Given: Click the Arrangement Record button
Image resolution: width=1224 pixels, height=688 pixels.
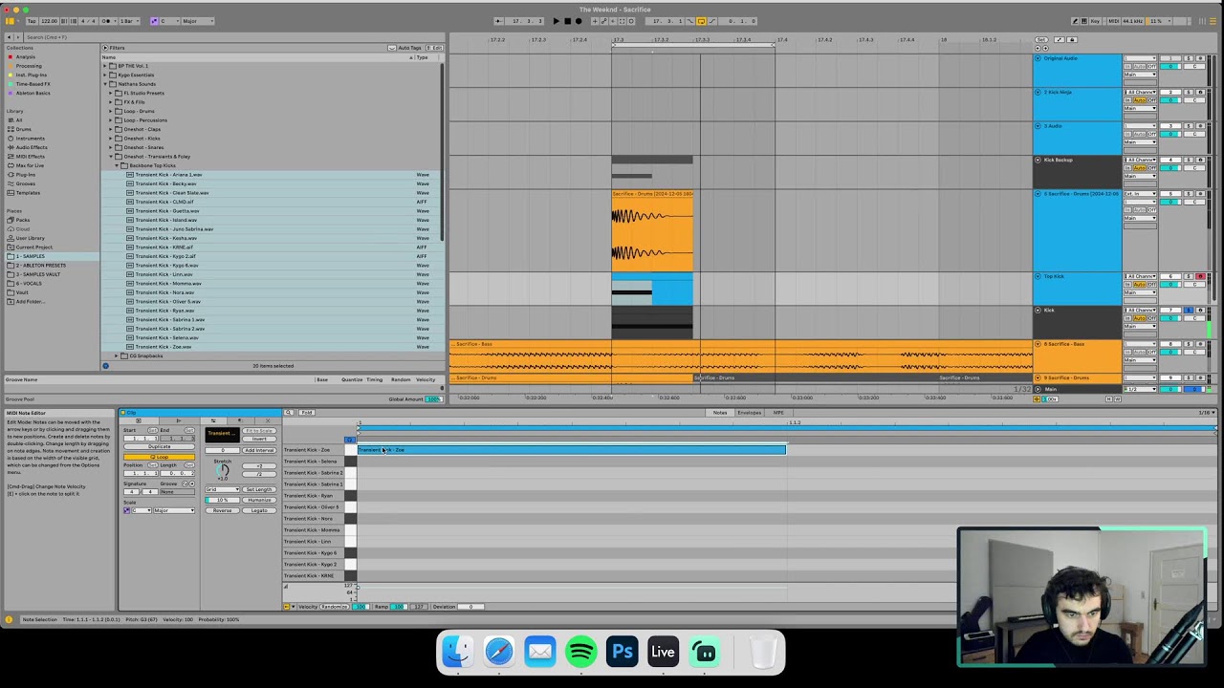Looking at the screenshot, I should click(x=578, y=21).
